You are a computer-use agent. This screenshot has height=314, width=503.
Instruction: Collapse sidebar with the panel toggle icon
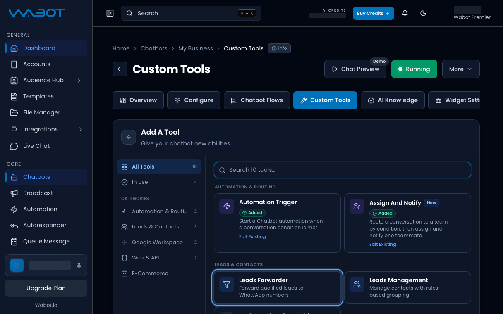click(x=110, y=13)
